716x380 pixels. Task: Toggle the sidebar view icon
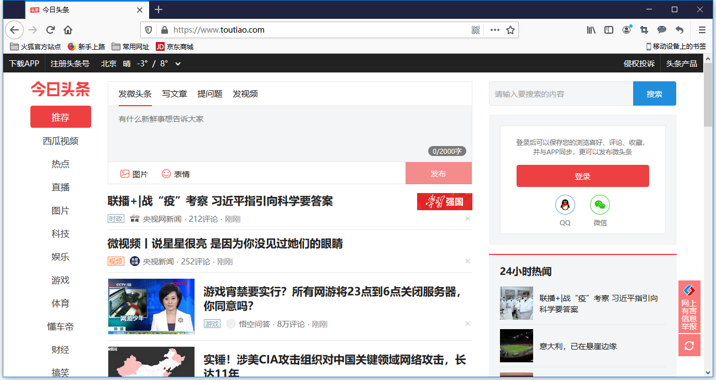click(609, 30)
